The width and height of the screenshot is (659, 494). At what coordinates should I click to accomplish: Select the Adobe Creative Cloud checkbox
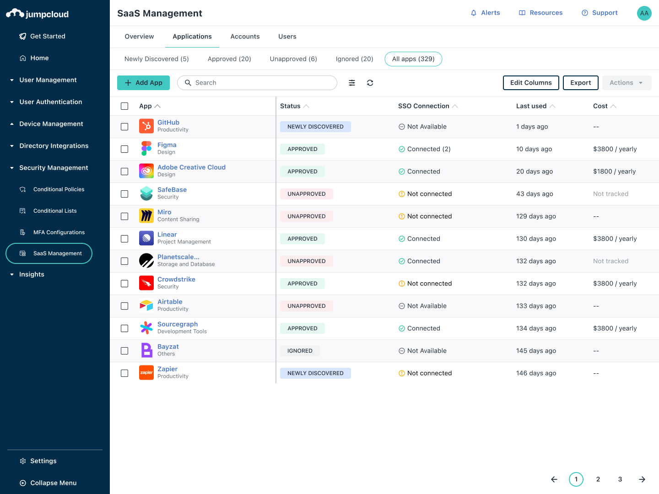pos(124,172)
